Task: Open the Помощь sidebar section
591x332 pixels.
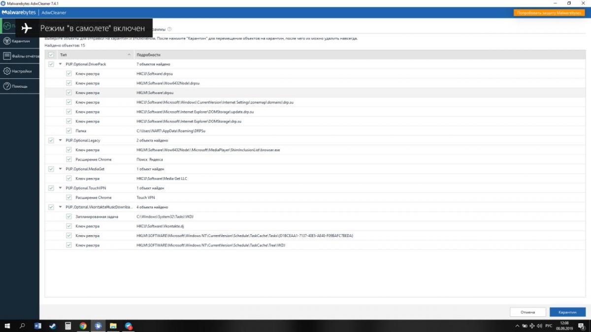Action: click(20, 86)
